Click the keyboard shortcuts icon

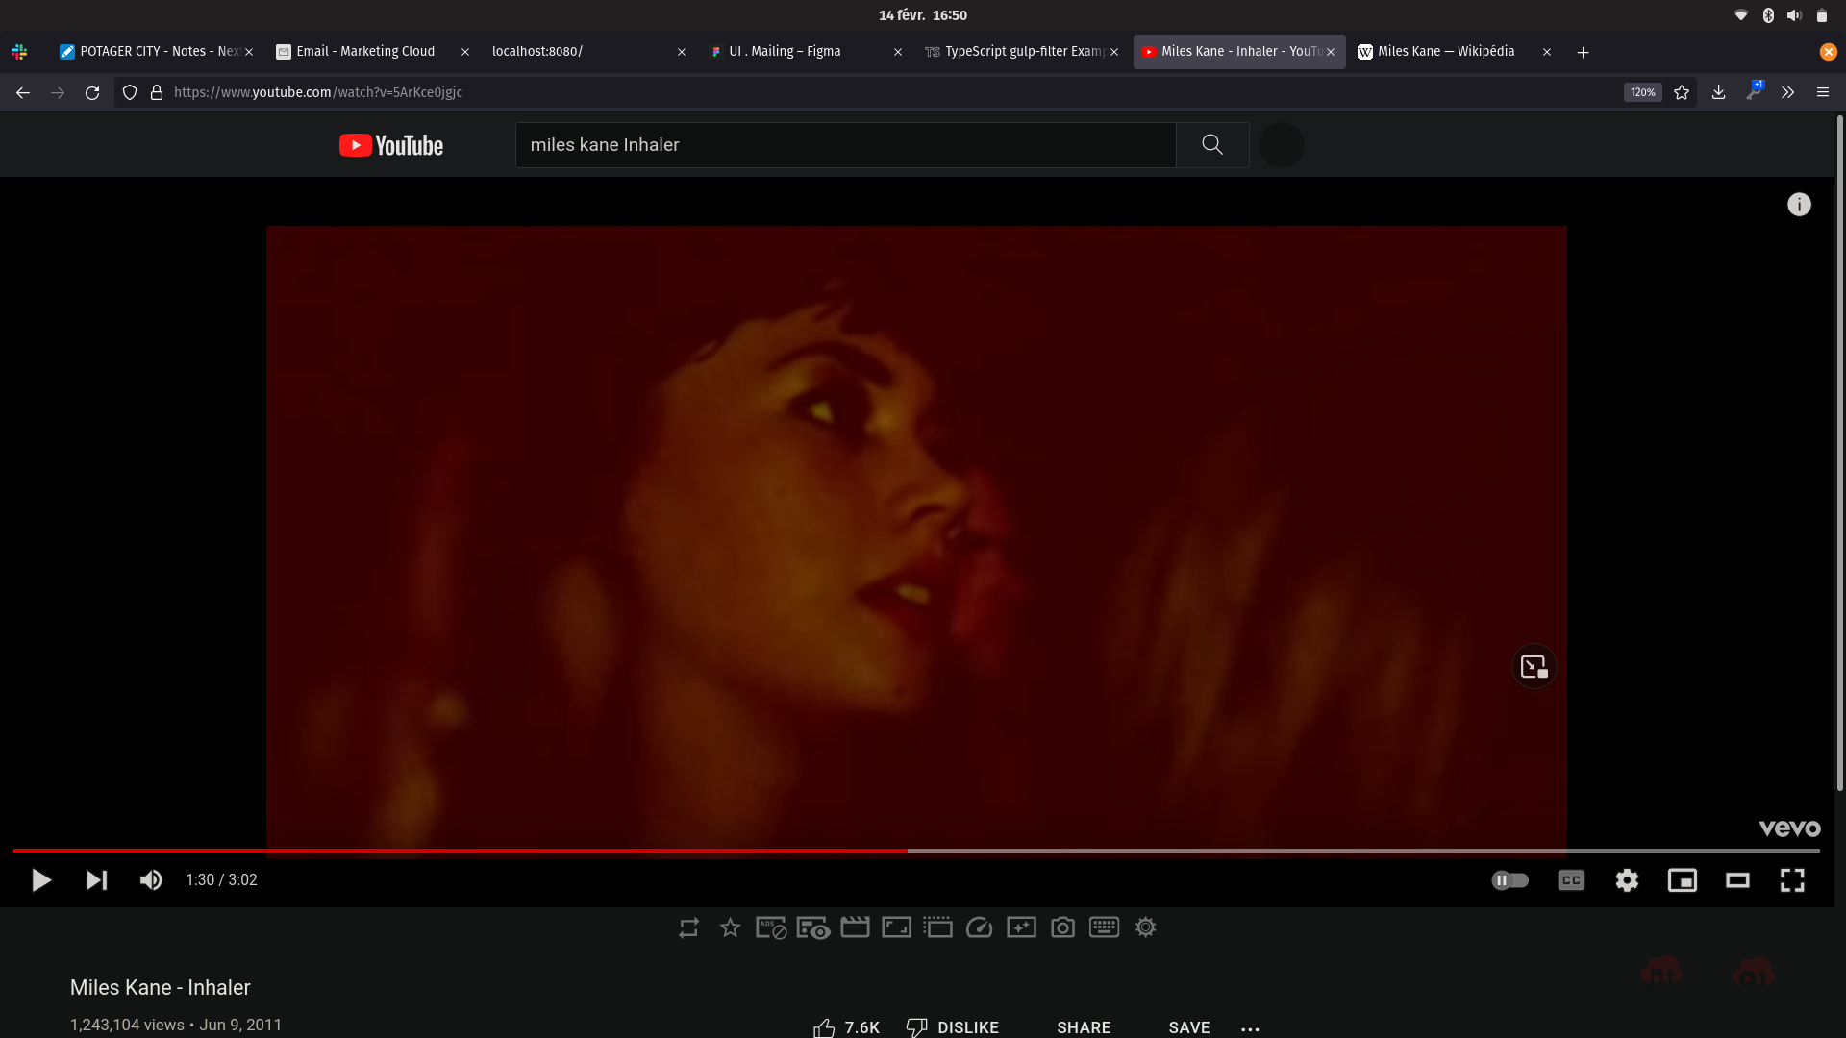pos(1104,927)
